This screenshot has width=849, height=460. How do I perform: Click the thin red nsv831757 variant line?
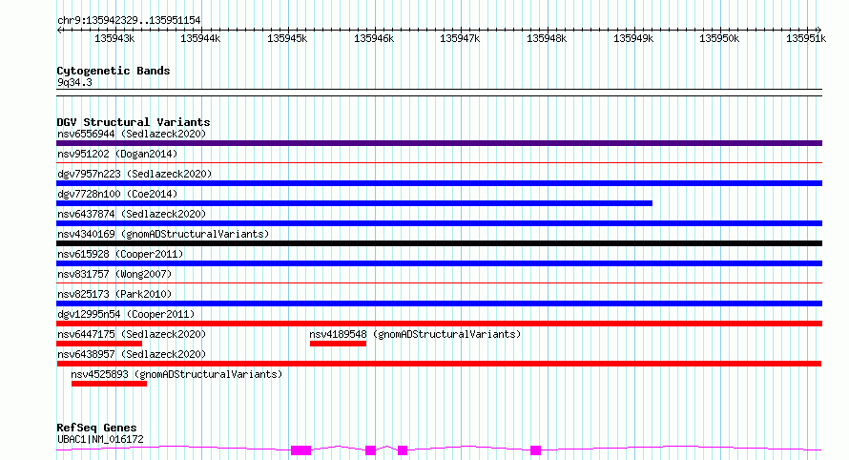tap(439, 282)
